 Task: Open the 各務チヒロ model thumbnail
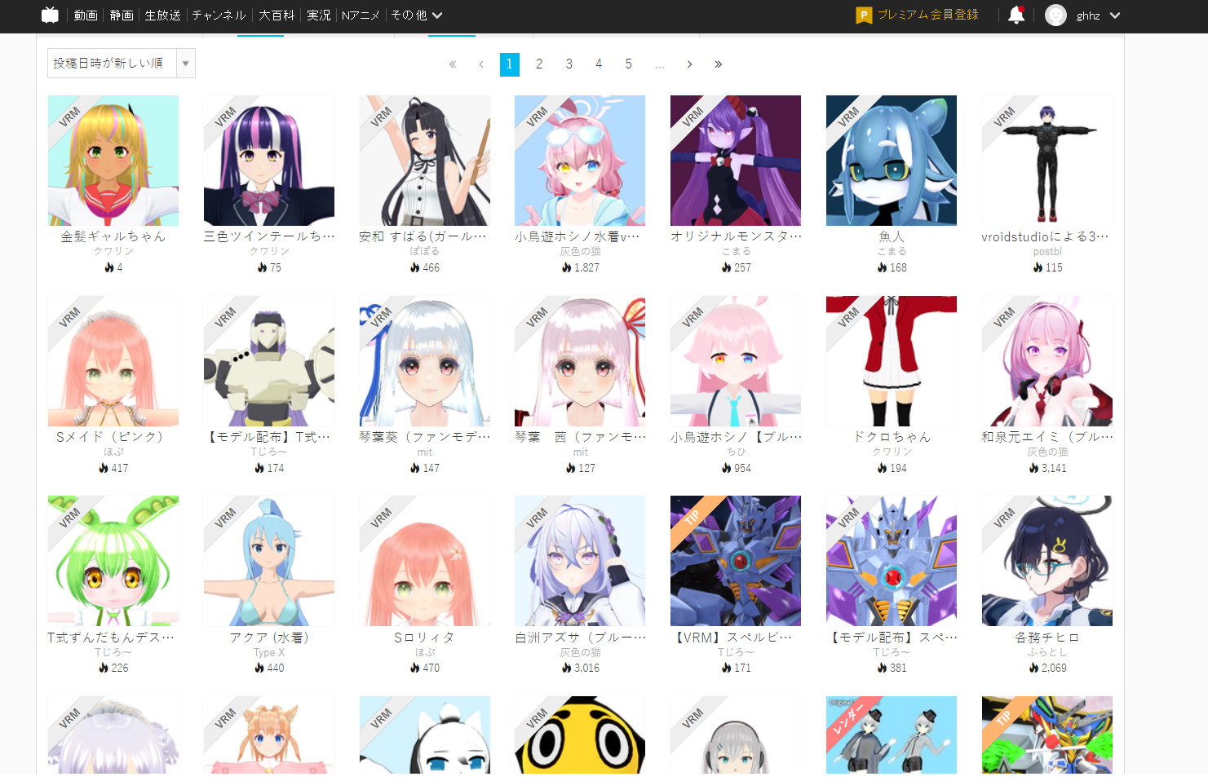(1047, 561)
